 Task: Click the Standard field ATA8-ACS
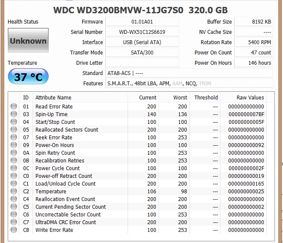coord(189,73)
